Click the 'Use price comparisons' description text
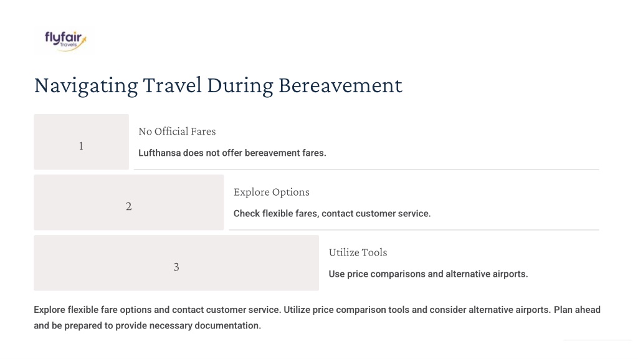This screenshot has width=638, height=359. 428,274
